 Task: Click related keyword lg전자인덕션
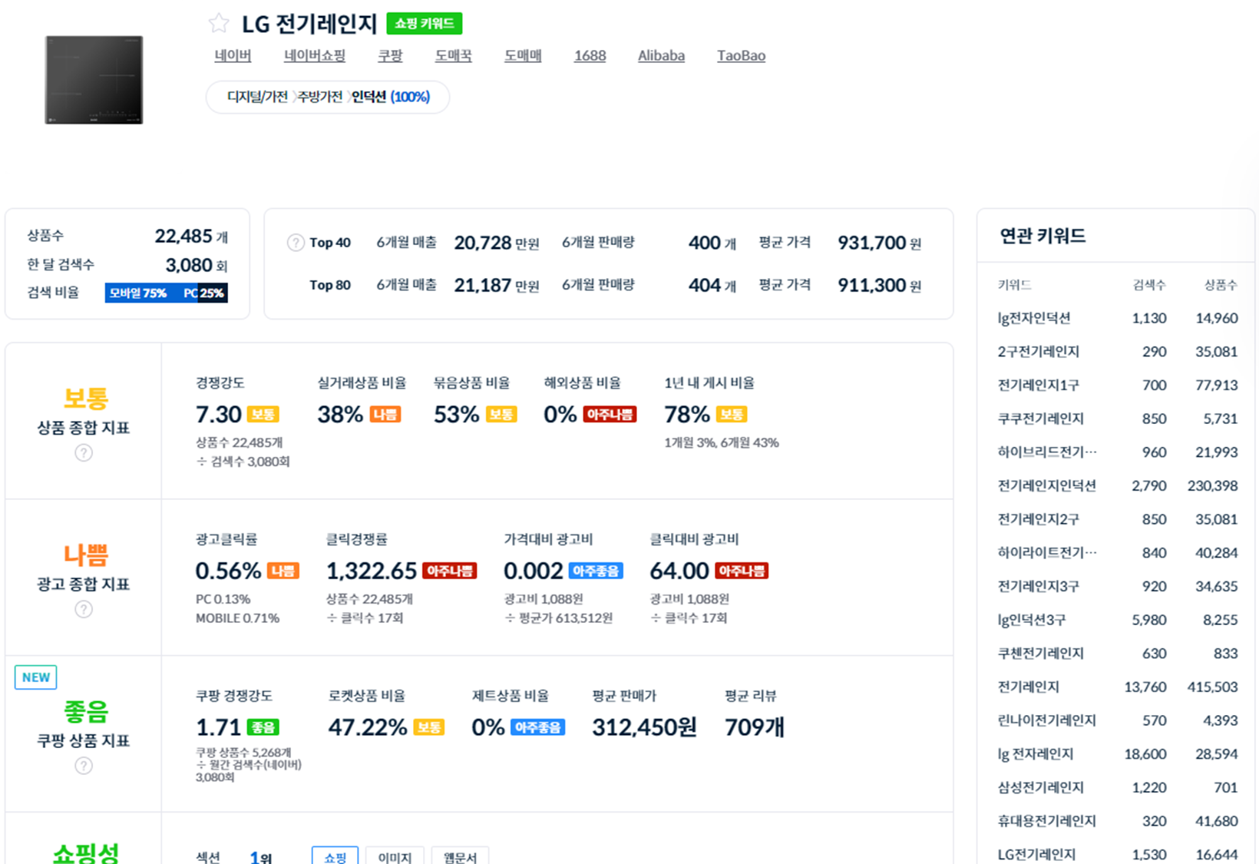[1034, 318]
